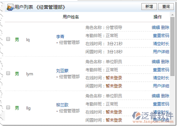Click 删除 for user 柳兰歌
The width and height of the screenshot is (177, 127).
165,96
